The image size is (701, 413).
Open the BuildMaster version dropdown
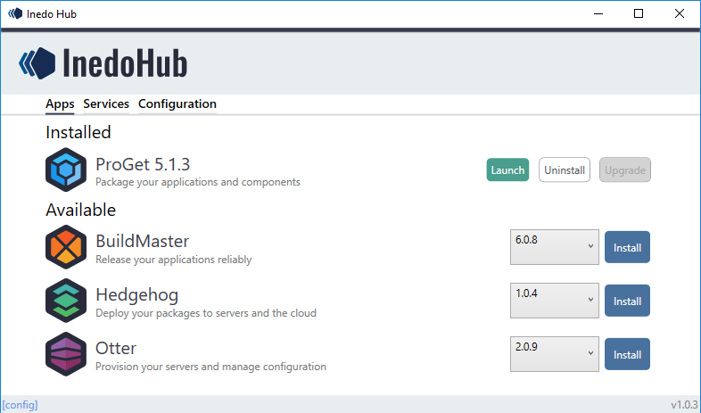point(554,247)
